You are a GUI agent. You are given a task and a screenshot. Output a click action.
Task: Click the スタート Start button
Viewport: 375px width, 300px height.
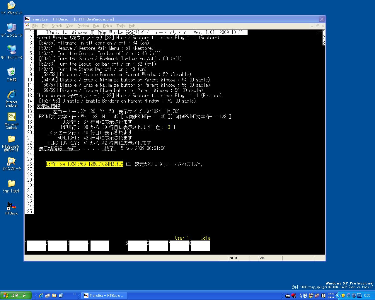coord(16,295)
